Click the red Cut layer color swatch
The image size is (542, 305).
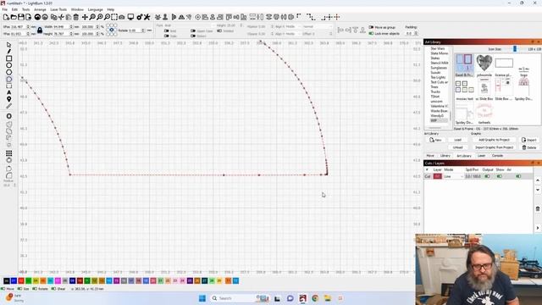437,176
